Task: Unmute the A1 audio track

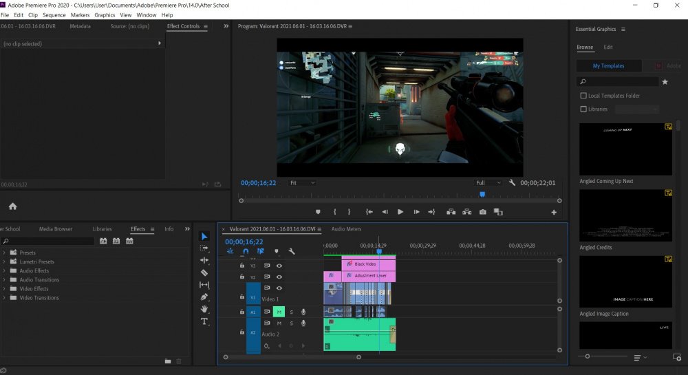Action: coord(279,312)
